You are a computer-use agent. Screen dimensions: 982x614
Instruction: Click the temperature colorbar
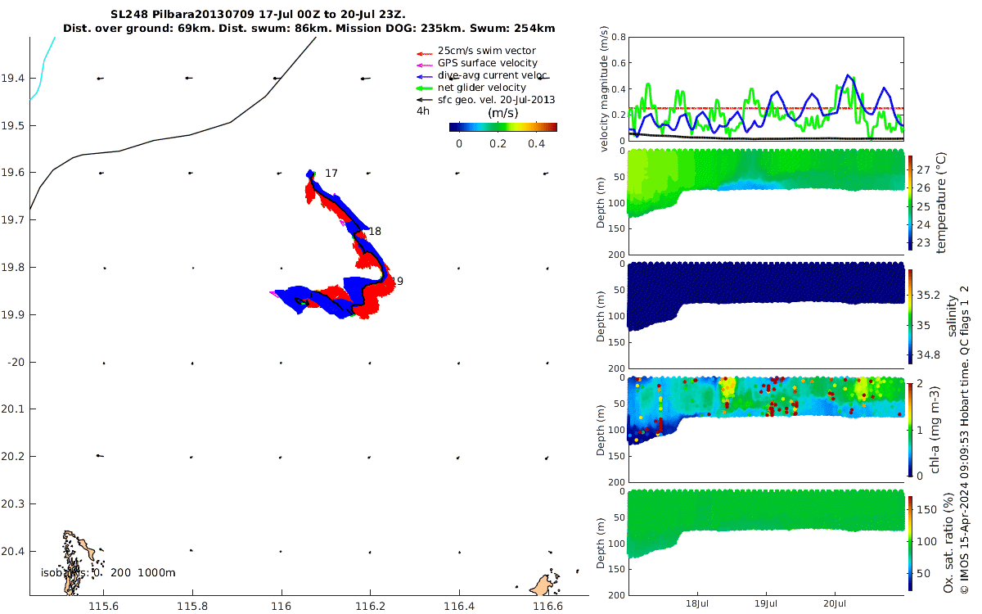pos(911,201)
